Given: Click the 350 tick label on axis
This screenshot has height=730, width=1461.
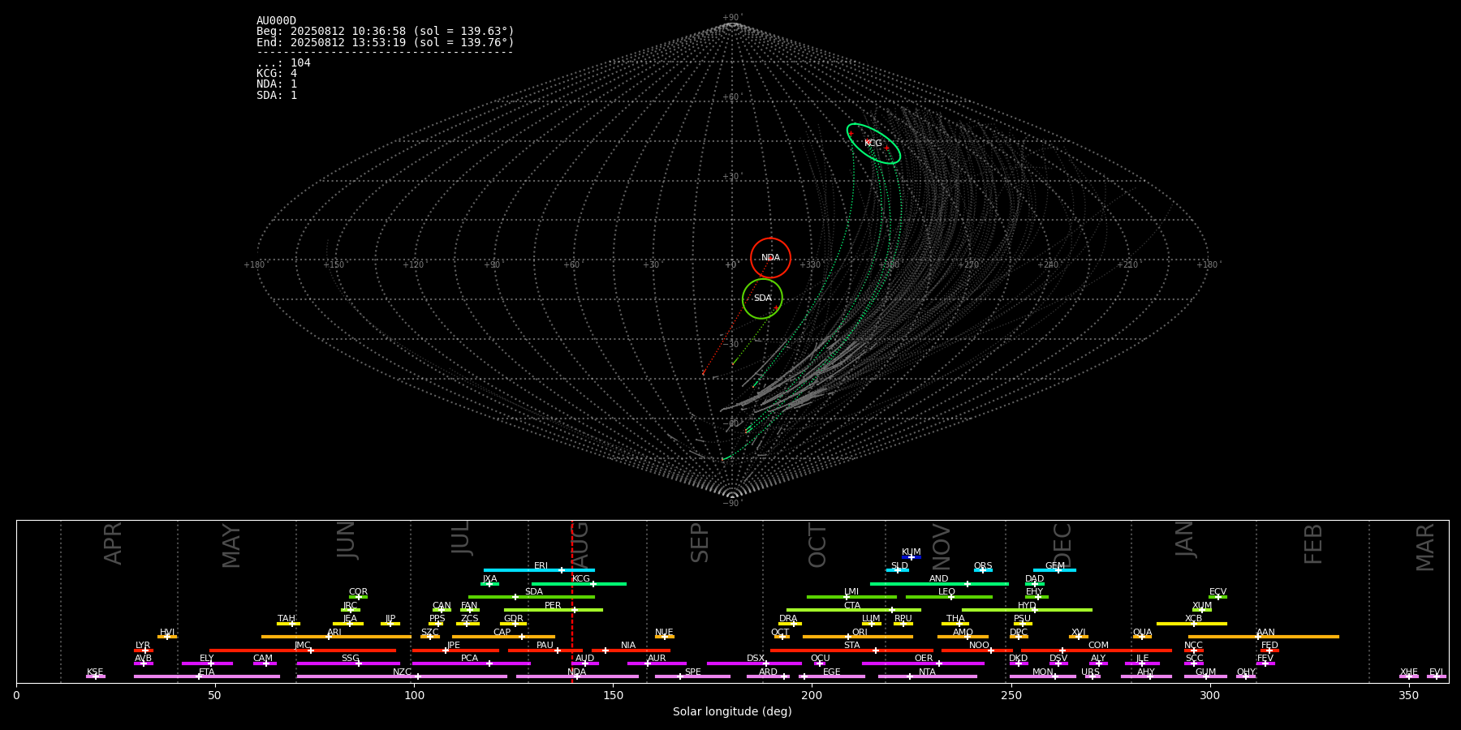Looking at the screenshot, I should (x=1408, y=695).
